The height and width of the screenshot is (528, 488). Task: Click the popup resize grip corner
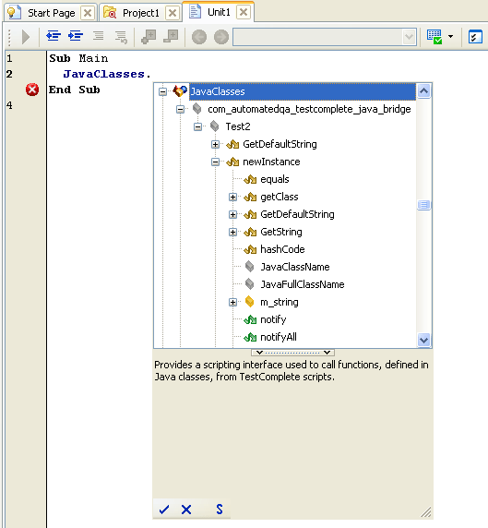click(426, 511)
